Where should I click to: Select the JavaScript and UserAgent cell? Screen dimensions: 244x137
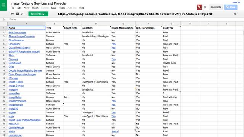tap(96, 37)
